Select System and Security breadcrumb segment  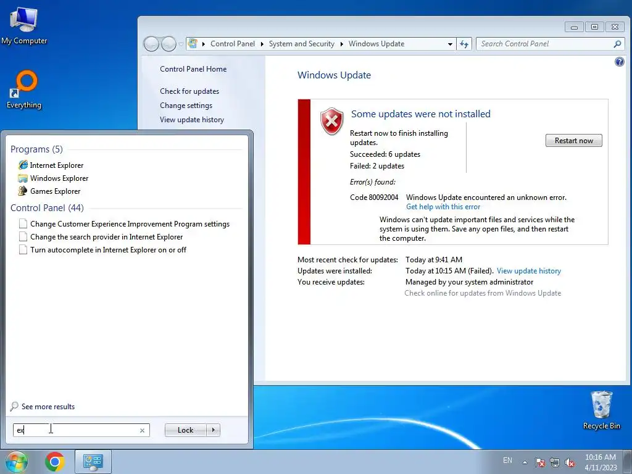[x=301, y=44]
